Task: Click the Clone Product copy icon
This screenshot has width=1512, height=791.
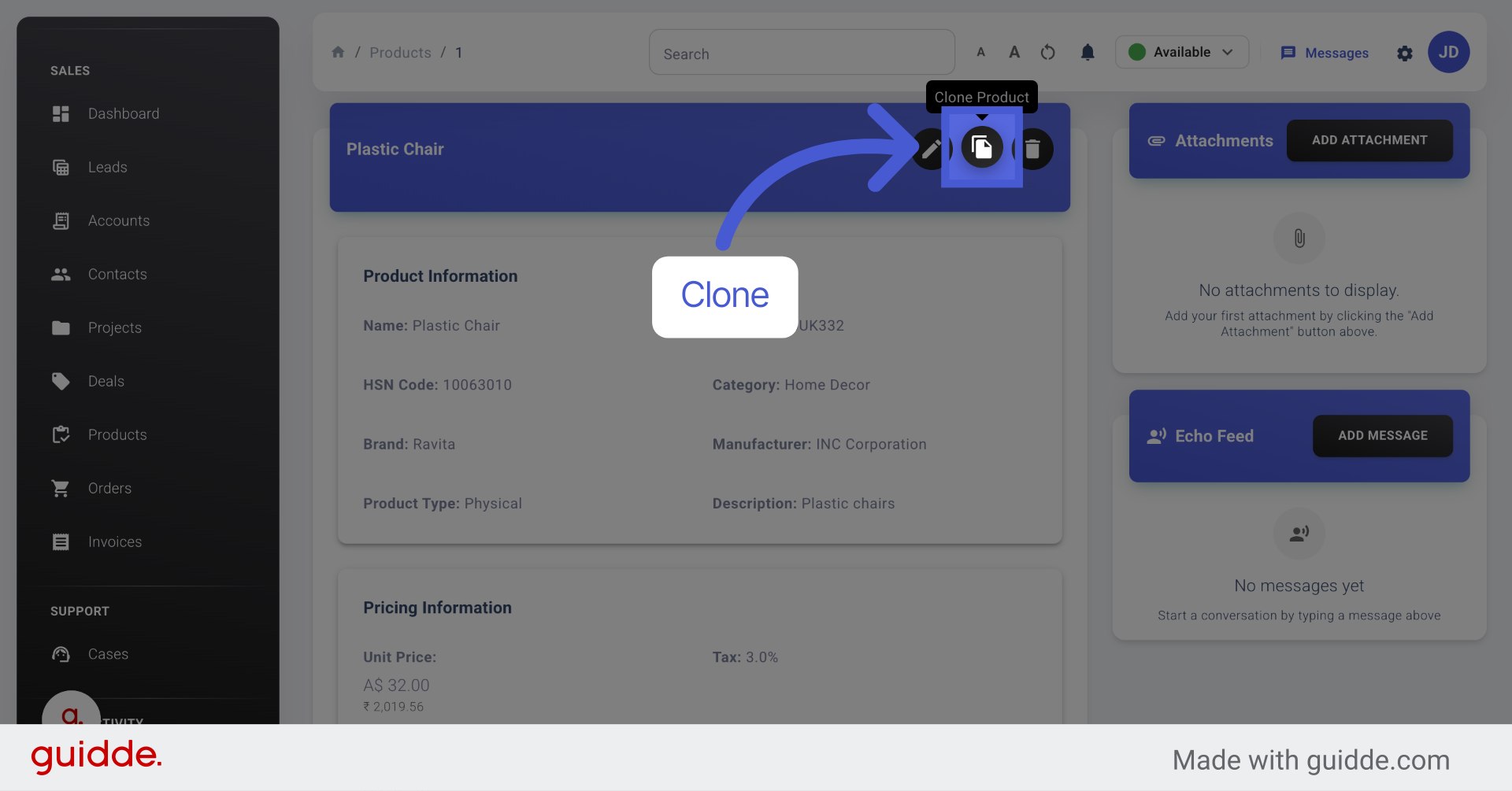Action: coord(982,148)
